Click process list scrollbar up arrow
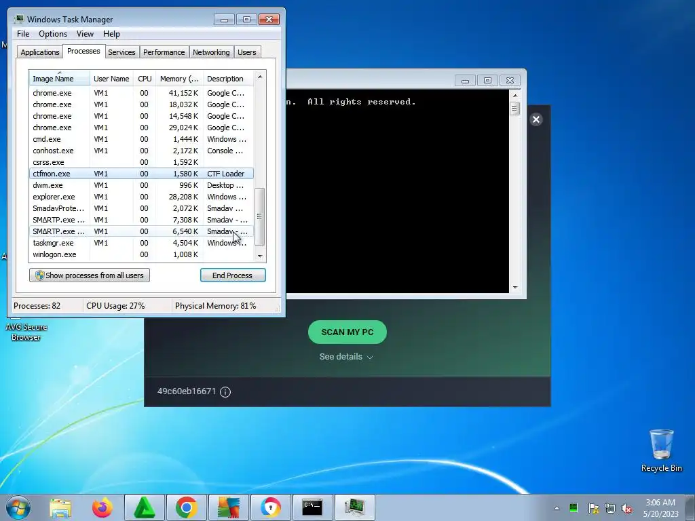695x521 pixels. pos(260,77)
